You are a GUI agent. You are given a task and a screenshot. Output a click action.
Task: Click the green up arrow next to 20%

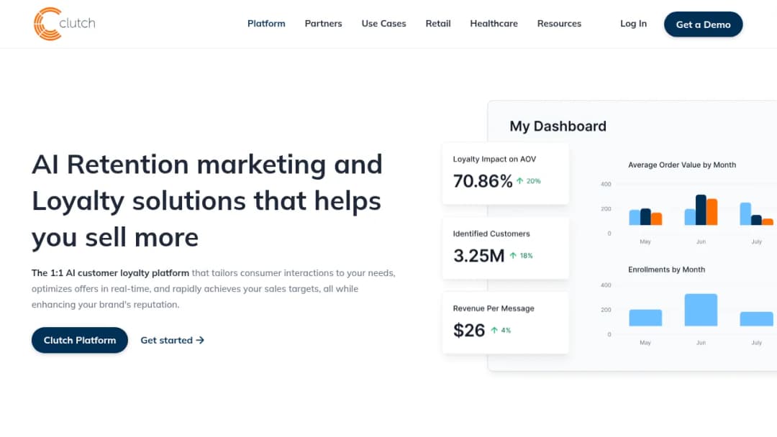[520, 180]
